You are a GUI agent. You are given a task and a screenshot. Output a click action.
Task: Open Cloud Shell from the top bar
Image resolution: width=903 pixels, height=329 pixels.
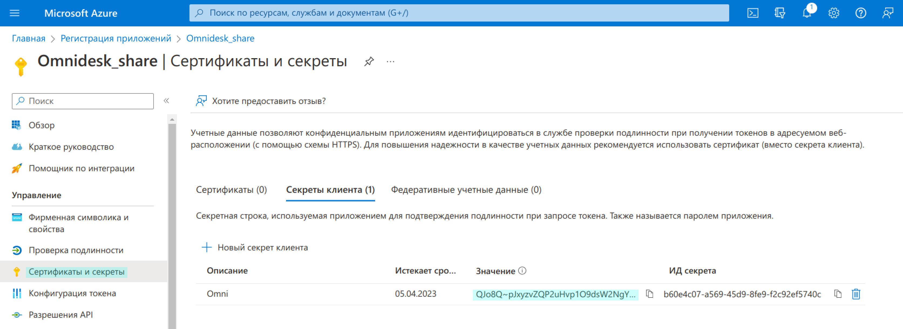click(753, 13)
